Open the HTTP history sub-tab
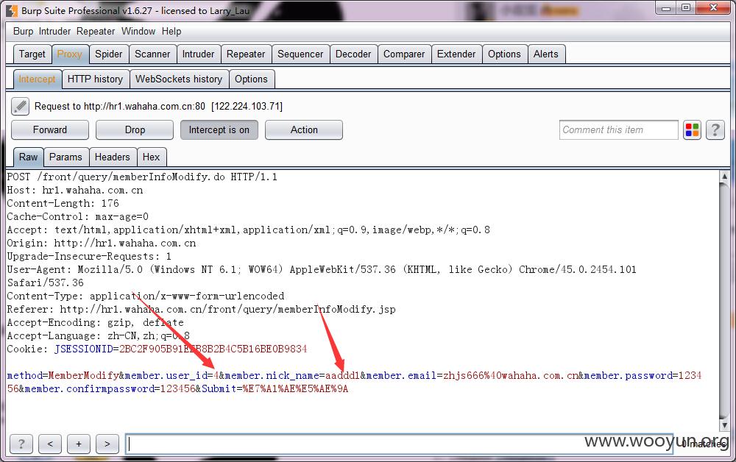Image resolution: width=736 pixels, height=462 pixels. click(x=95, y=79)
